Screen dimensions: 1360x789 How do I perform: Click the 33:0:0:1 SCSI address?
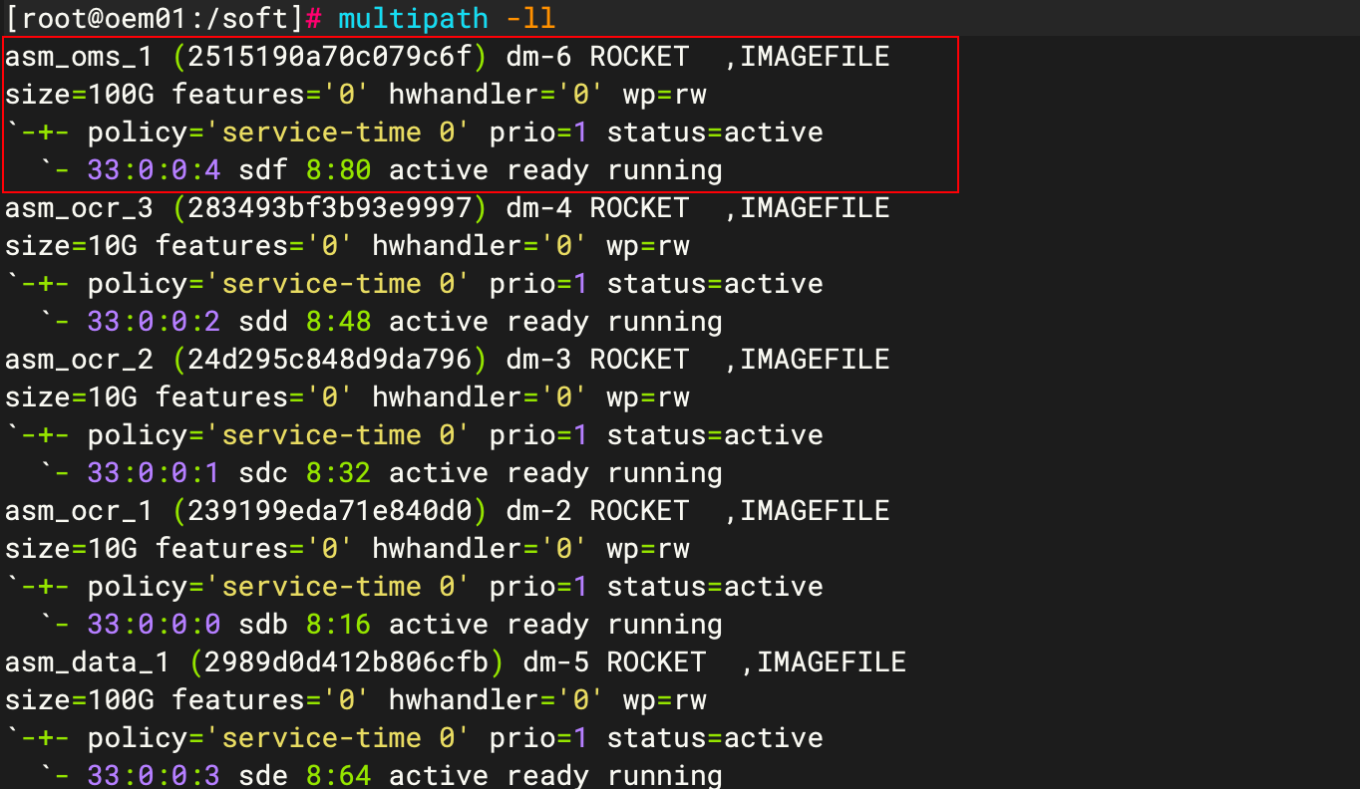(154, 473)
